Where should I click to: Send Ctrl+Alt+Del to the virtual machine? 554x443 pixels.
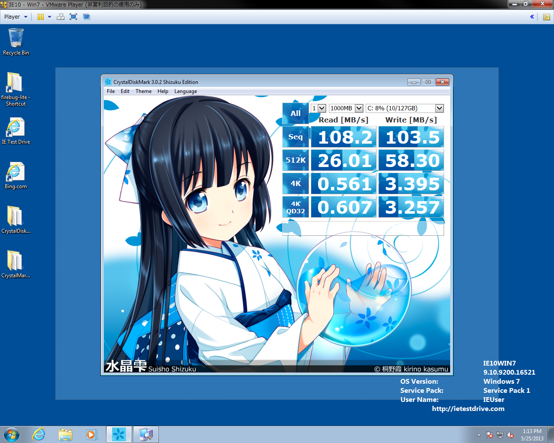tap(61, 17)
